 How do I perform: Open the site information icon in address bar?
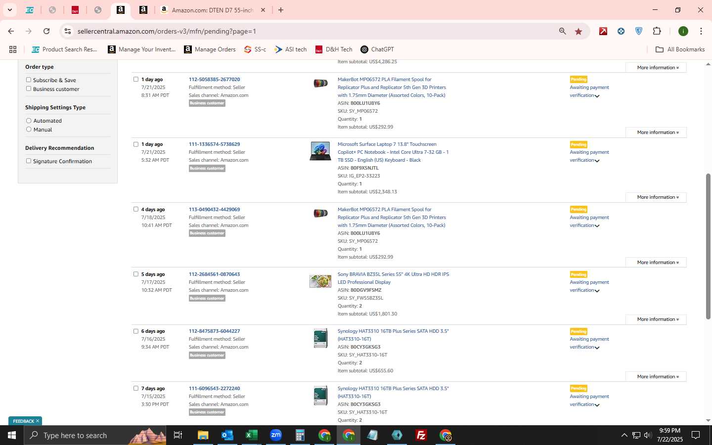(x=68, y=31)
